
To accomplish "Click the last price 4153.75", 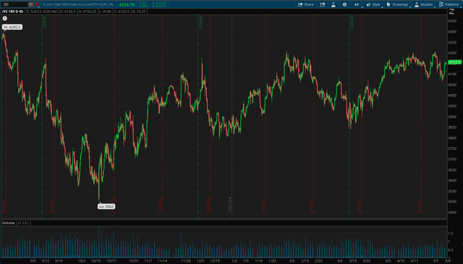I will pos(127,5).
